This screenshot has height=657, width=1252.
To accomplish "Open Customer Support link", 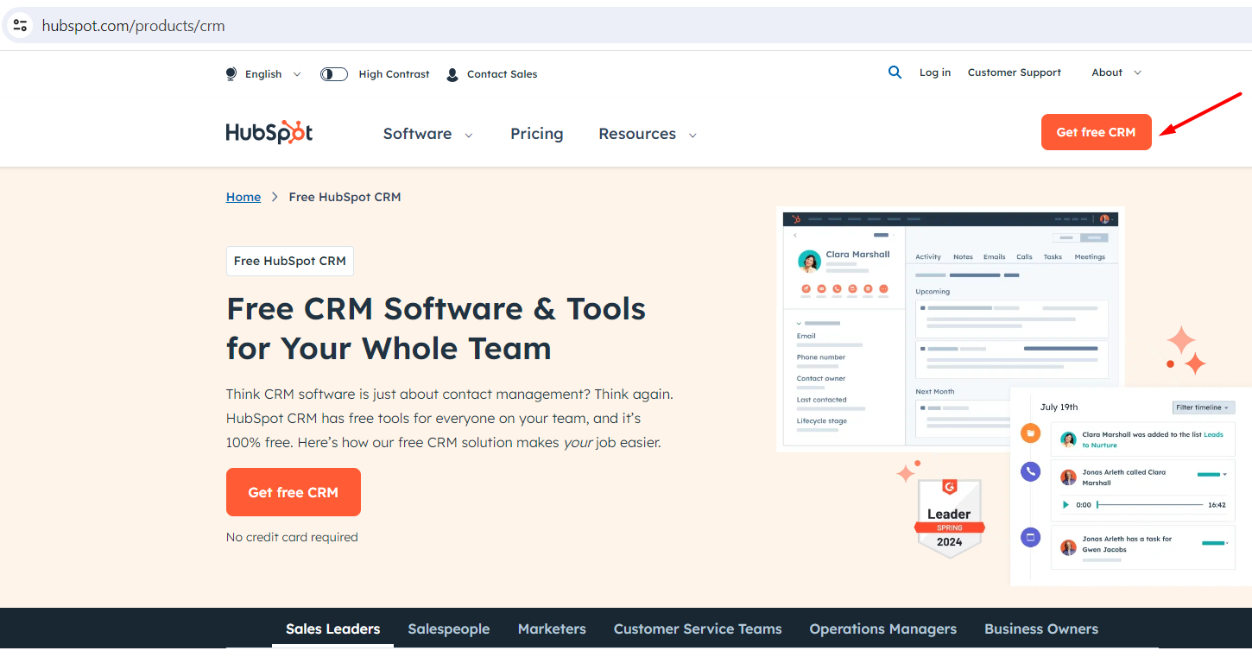I will tap(1015, 73).
